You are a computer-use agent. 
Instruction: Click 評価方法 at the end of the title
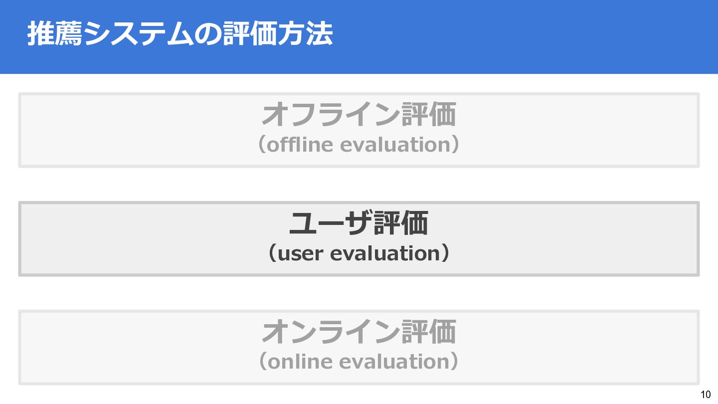pyautogui.click(x=278, y=34)
